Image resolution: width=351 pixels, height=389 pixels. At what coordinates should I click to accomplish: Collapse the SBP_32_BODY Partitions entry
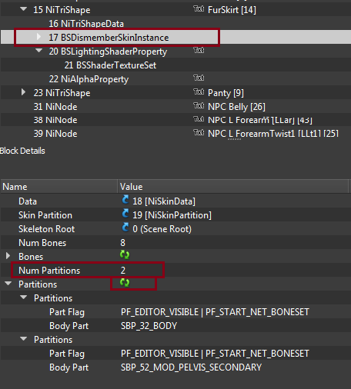[x=24, y=298]
